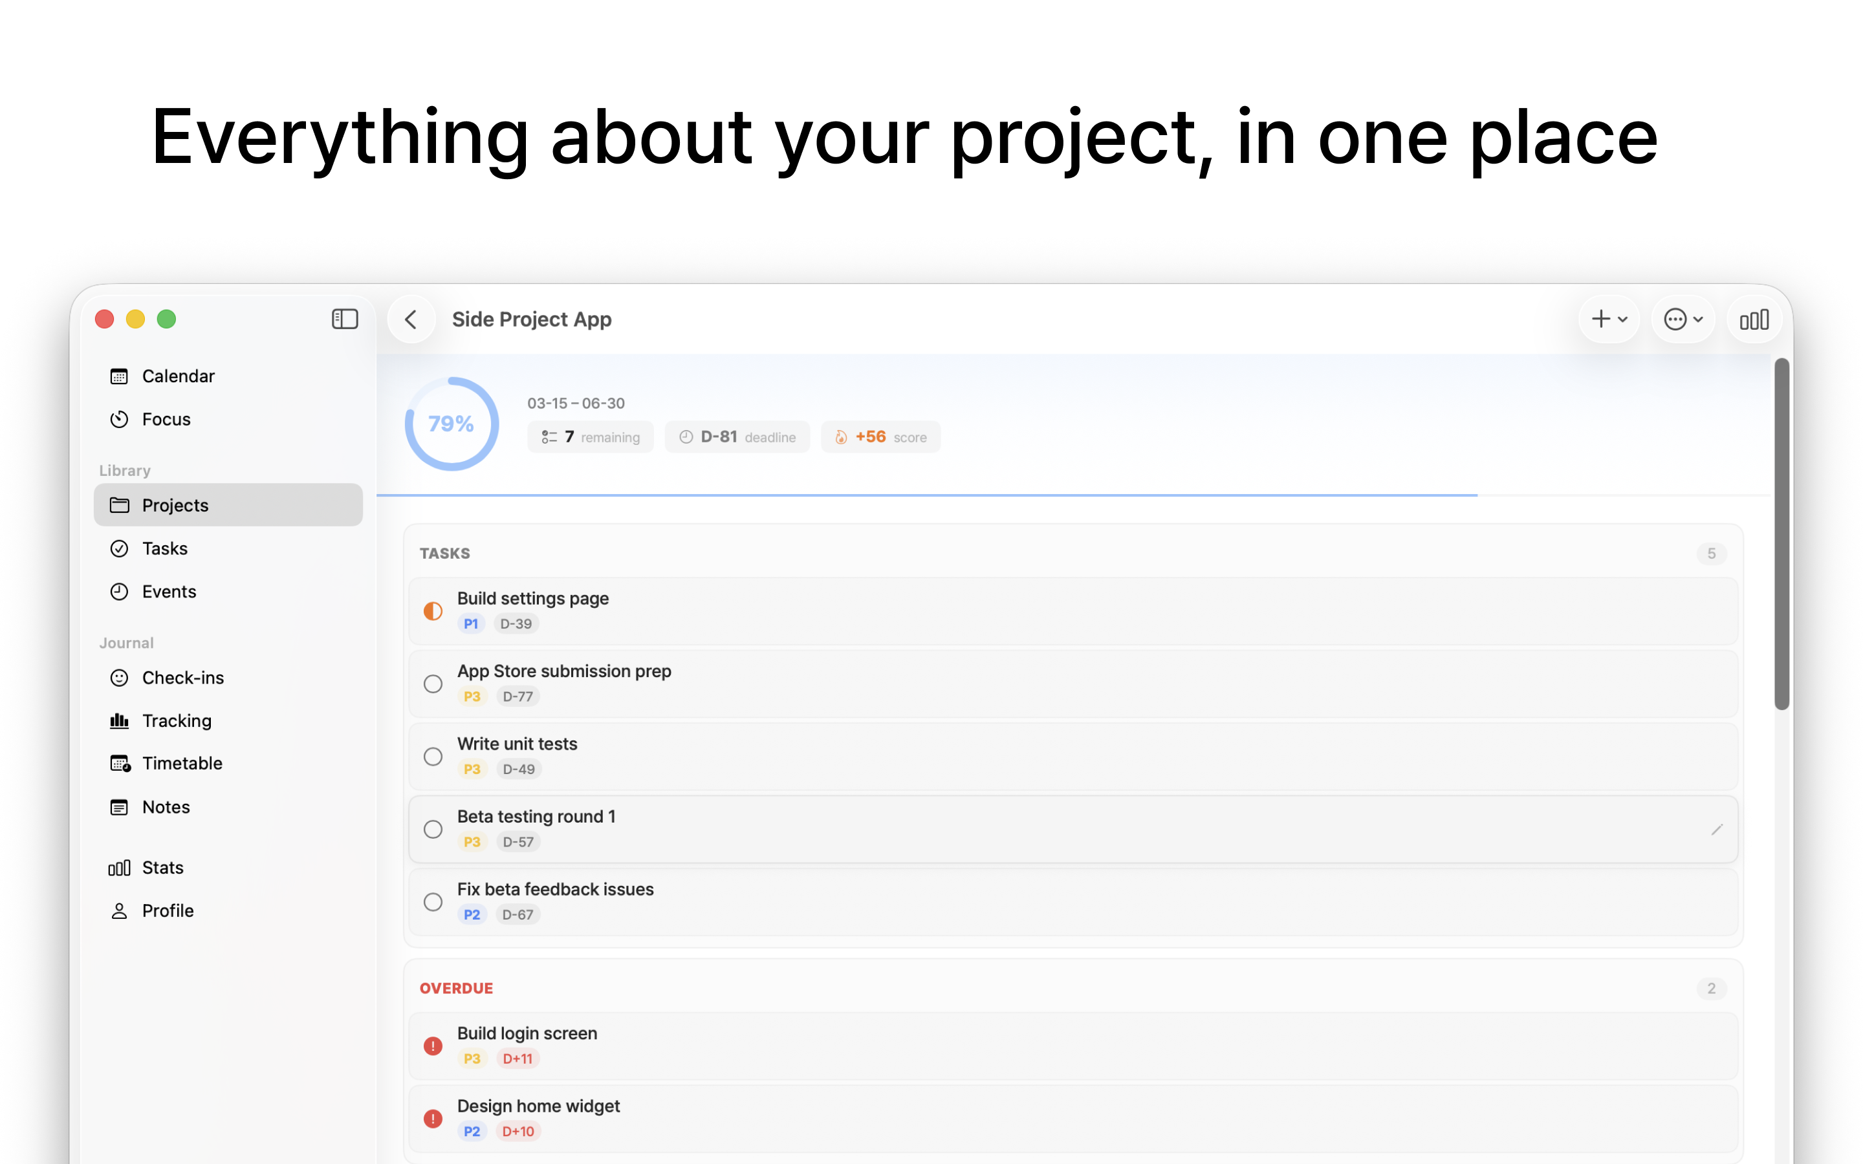Click the edit pencil on Beta testing row
Screen dimensions: 1863x1164
[x=1717, y=829]
